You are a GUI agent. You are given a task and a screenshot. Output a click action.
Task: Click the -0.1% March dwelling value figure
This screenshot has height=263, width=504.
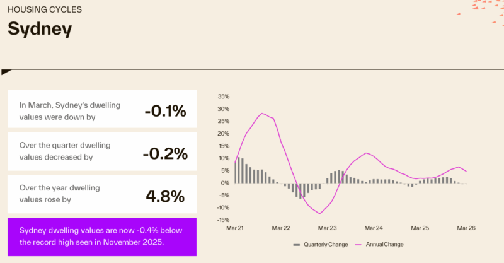click(165, 111)
